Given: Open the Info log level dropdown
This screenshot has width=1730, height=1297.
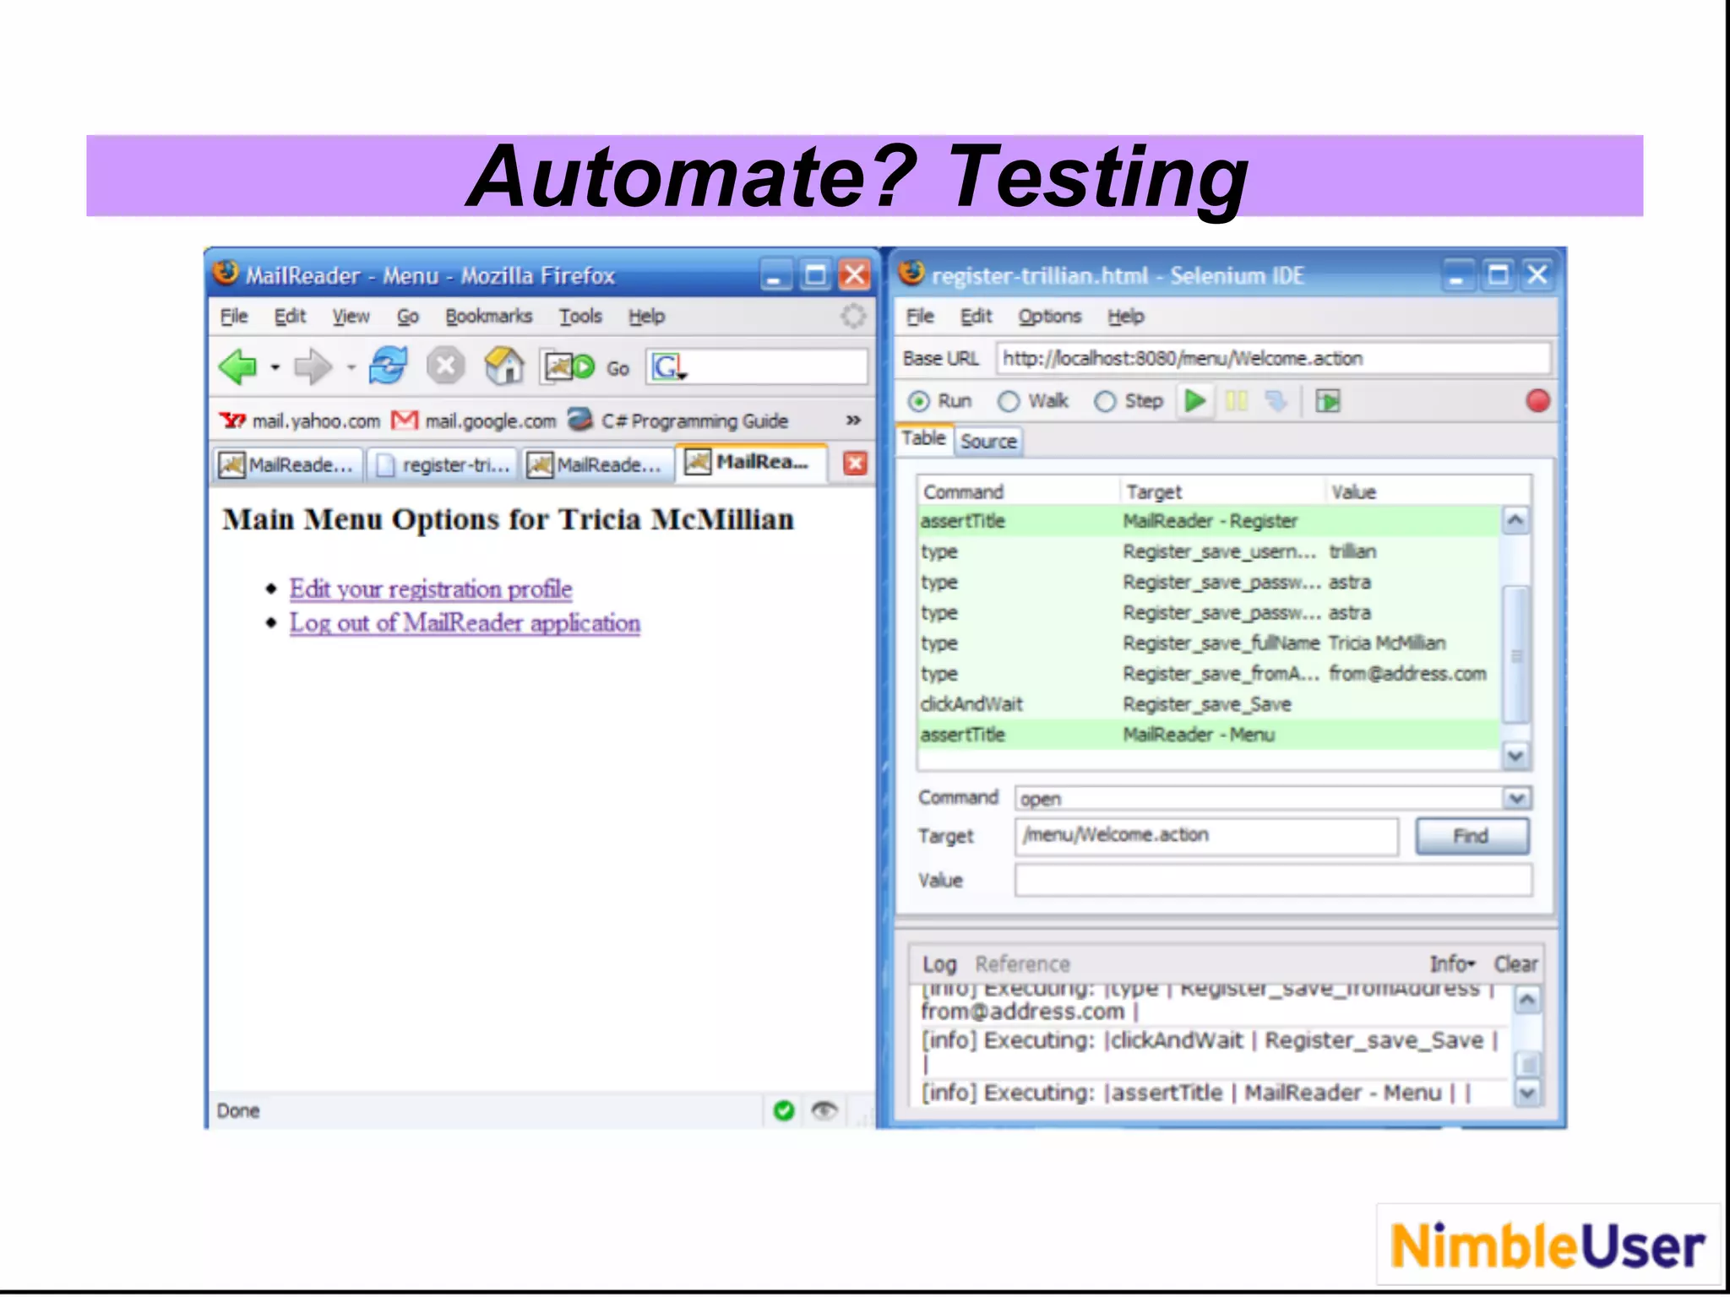Looking at the screenshot, I should (1452, 964).
